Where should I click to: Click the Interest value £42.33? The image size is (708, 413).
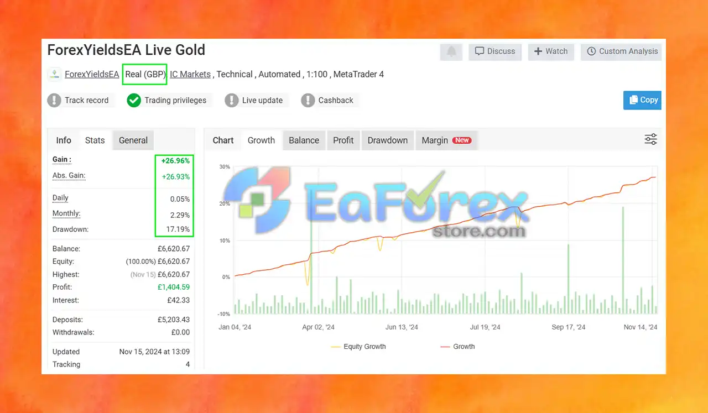click(x=178, y=300)
